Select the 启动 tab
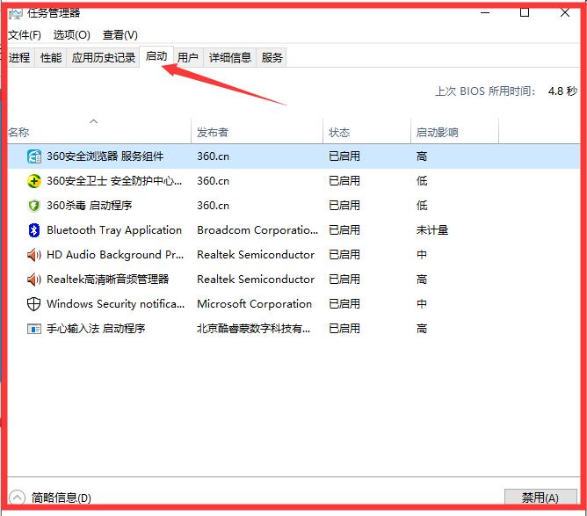This screenshot has height=516, width=587. (x=156, y=56)
